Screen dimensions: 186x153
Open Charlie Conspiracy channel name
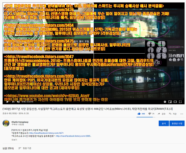click(x=20, y=122)
